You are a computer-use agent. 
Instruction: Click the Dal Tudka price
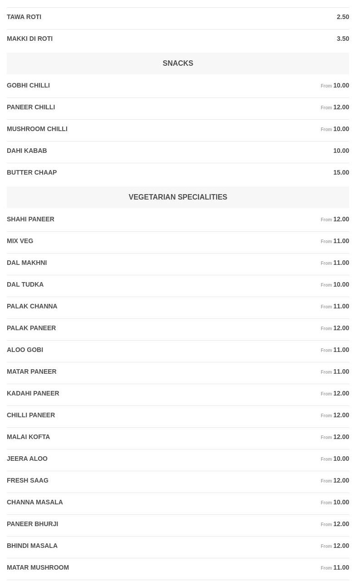pos(341,284)
